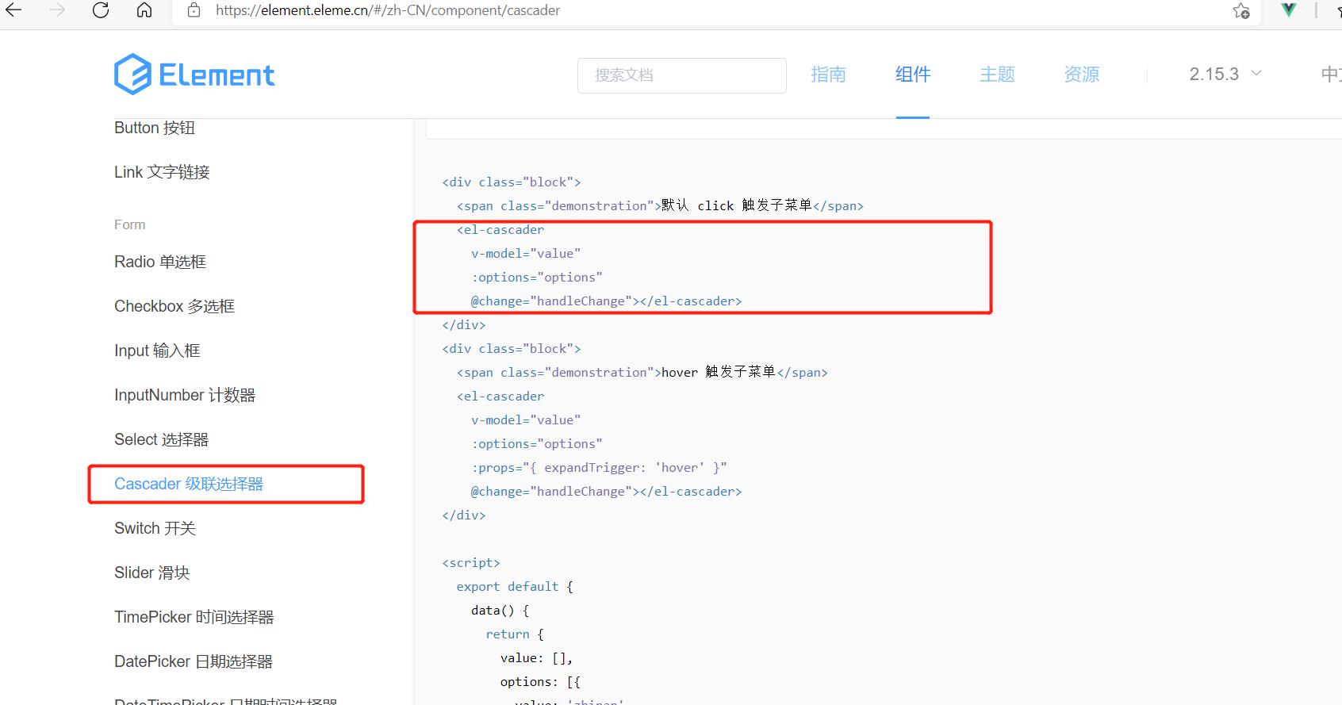Reload the page with the refresh icon
This screenshot has width=1342, height=705.
pos(101,10)
